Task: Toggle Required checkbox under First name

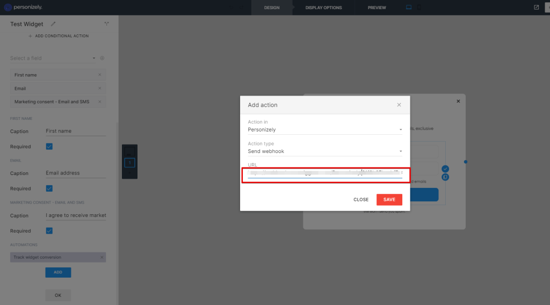Action: 49,147
